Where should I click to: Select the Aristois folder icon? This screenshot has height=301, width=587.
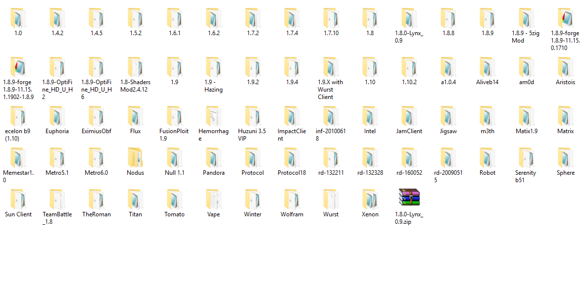[x=565, y=67]
